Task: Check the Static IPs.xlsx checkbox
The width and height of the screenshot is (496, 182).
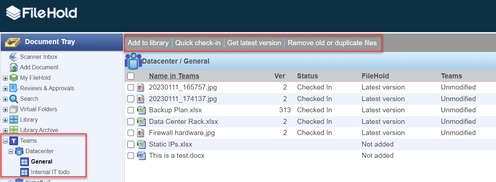Action: (x=131, y=144)
